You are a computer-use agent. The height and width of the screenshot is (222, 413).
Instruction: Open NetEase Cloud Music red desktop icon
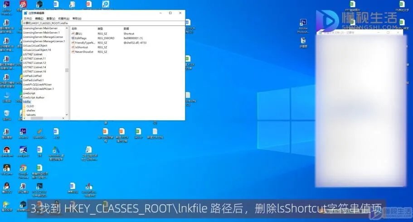tap(23, 4)
